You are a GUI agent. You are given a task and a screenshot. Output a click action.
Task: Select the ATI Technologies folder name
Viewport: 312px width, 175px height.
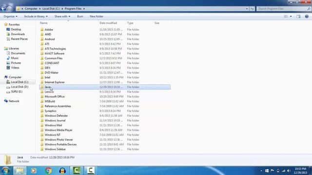point(55,49)
